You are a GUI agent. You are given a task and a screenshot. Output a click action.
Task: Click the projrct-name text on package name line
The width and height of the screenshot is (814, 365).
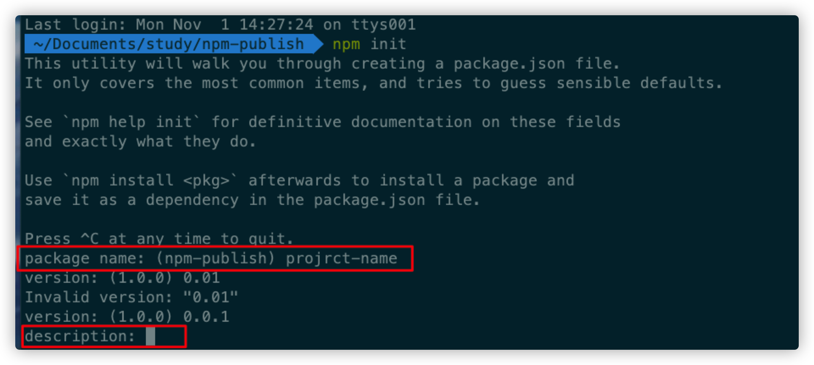coord(342,258)
